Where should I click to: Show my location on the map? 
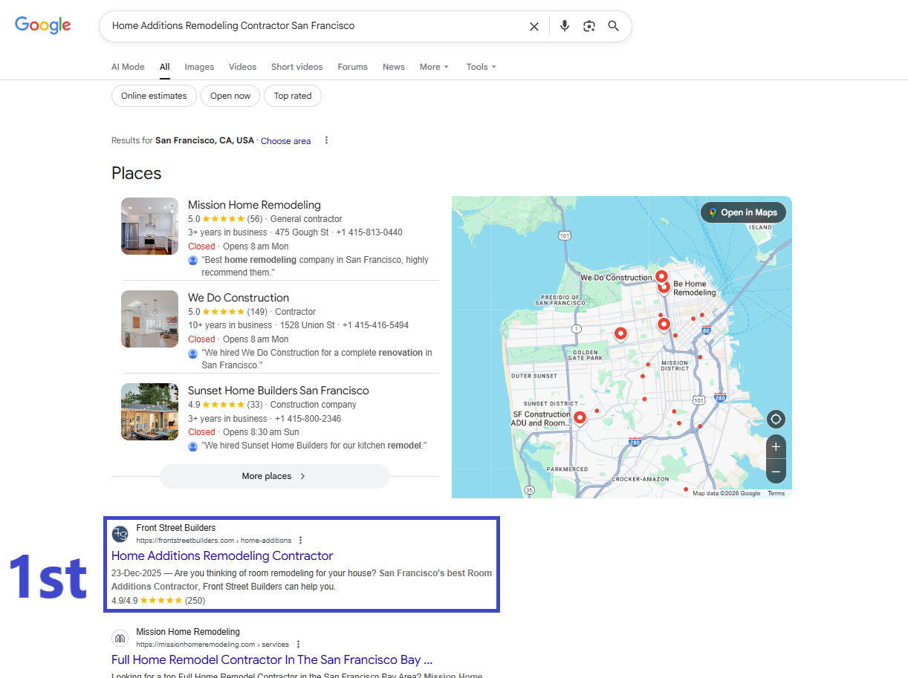[776, 419]
